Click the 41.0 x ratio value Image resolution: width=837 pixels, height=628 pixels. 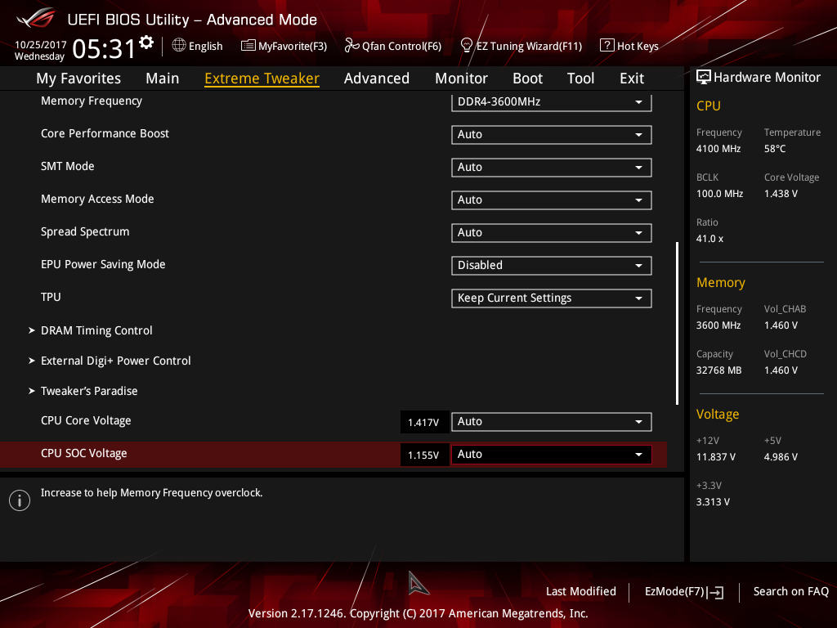(x=710, y=239)
